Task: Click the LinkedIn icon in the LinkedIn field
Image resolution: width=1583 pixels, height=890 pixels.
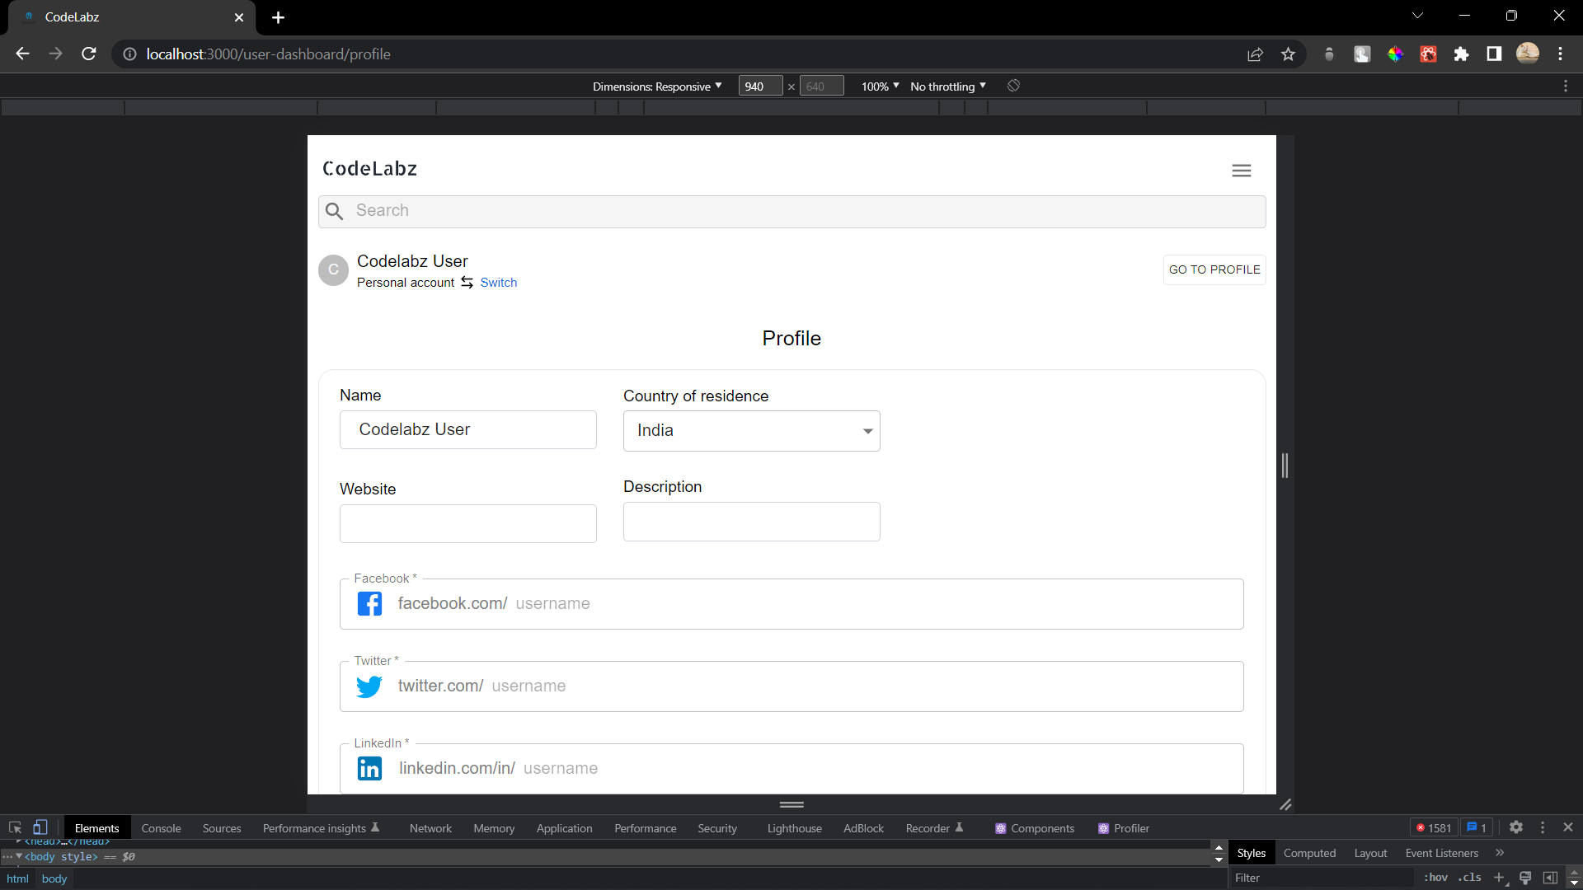Action: tap(369, 768)
